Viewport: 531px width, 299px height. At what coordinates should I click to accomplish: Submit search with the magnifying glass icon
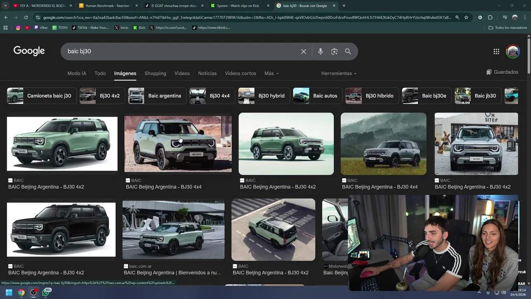tap(348, 51)
